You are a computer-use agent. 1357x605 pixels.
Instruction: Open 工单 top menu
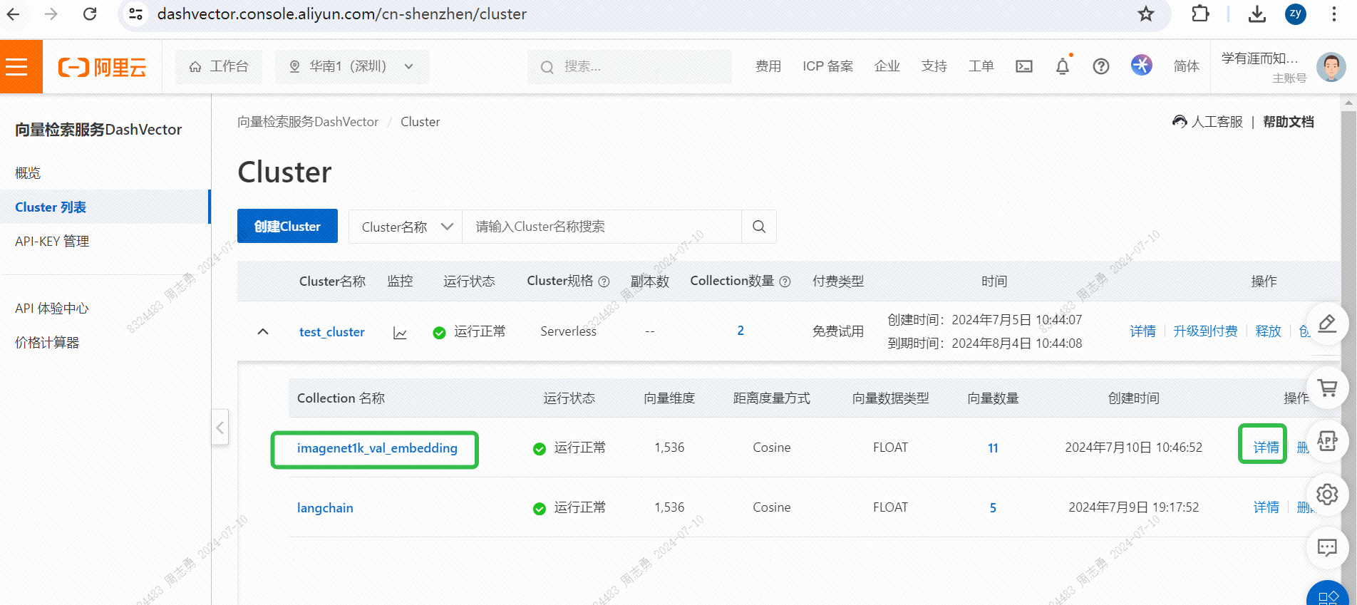click(981, 66)
